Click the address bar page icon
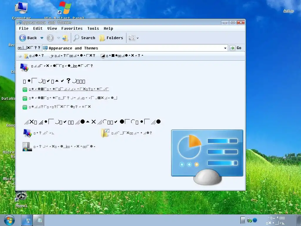Screen dimensions: 301x226 pos(45,48)
